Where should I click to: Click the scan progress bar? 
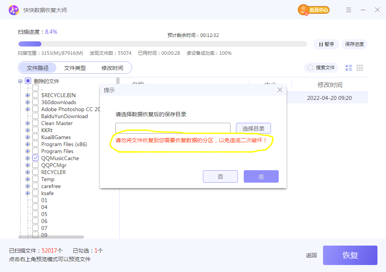162,44
